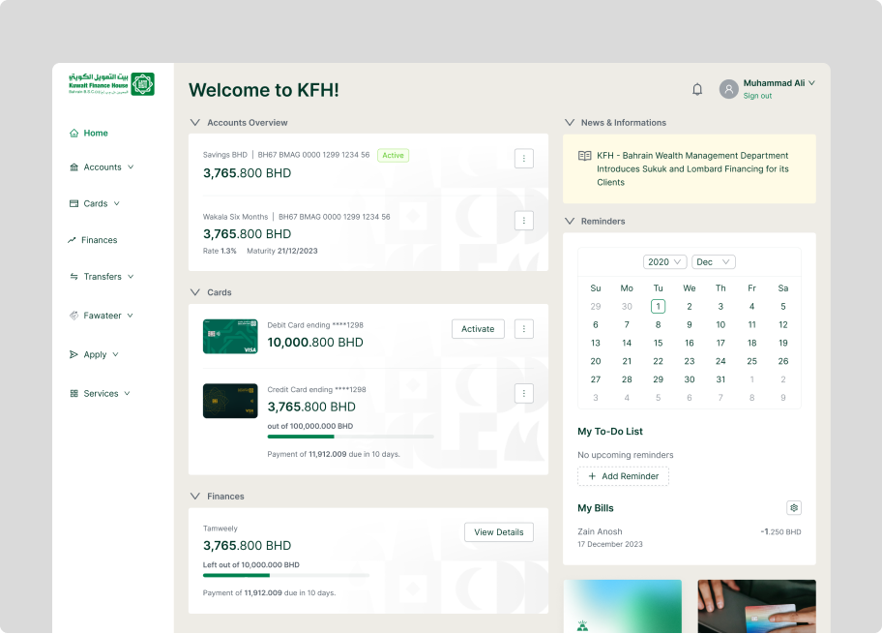This screenshot has height=634, width=882.
Task: Expand the Cards sidebar menu chevron
Action: click(116, 203)
